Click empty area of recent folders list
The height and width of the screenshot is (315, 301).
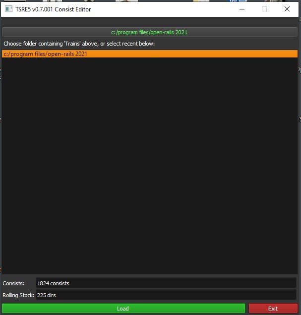point(149,163)
